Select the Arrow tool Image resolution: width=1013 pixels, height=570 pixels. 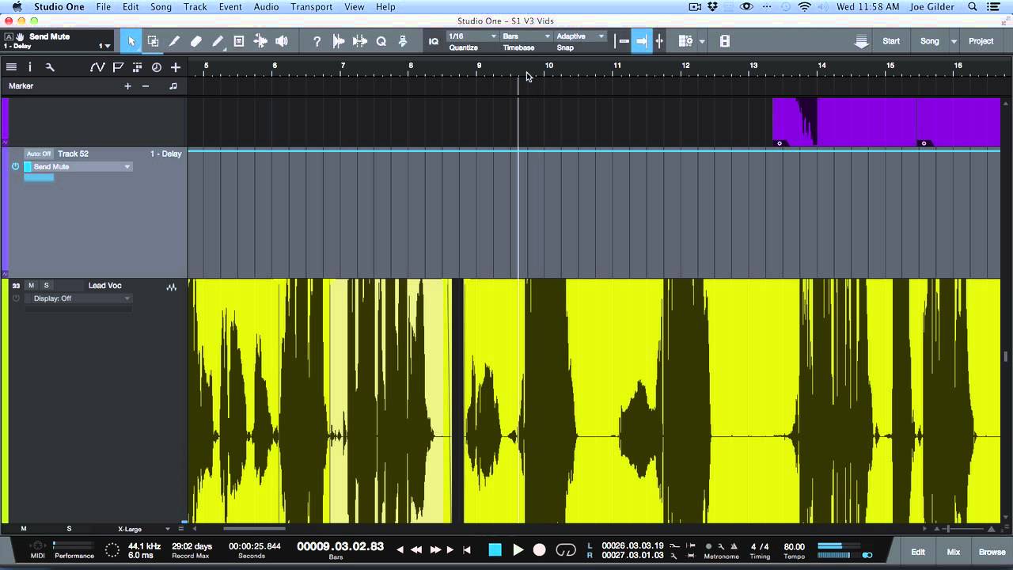point(131,41)
